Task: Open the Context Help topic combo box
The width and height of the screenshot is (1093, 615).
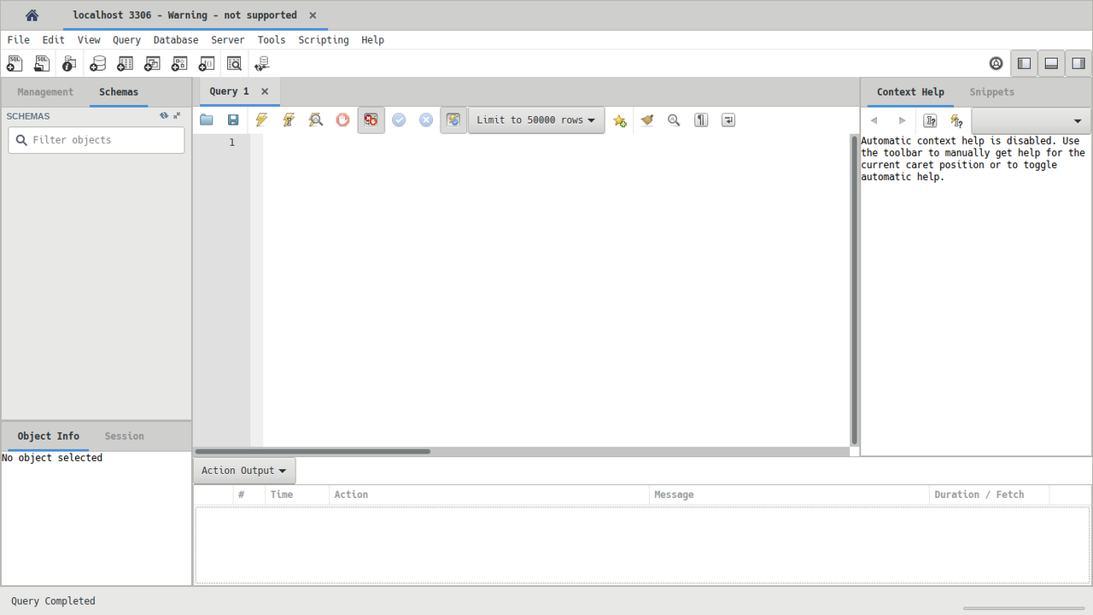Action: pos(1031,121)
